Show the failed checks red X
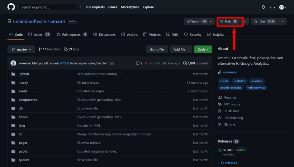 tap(146, 63)
